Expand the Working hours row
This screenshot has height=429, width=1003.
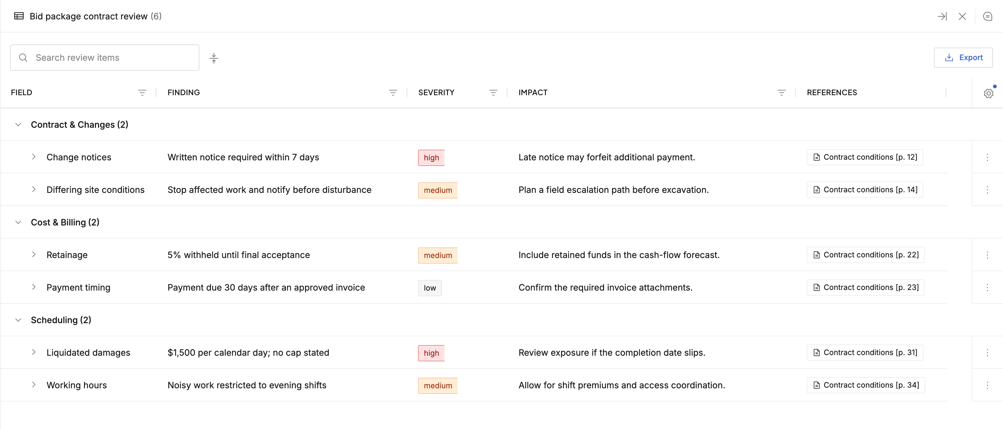[x=34, y=385]
